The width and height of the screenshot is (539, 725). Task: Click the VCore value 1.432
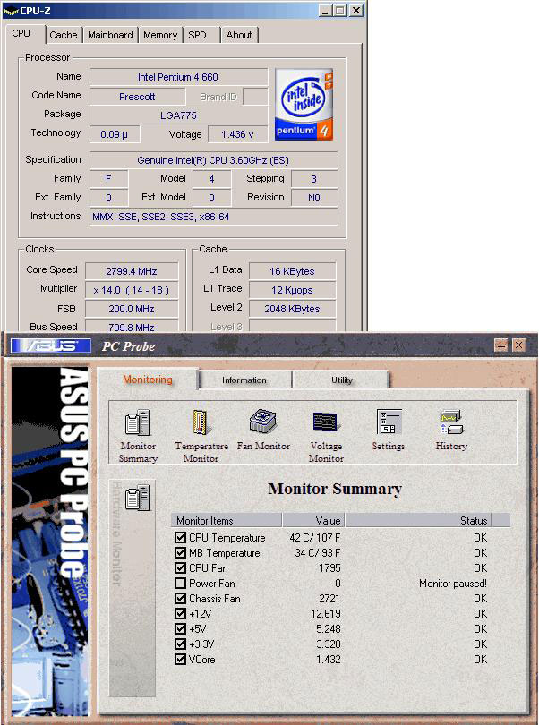[x=328, y=660]
